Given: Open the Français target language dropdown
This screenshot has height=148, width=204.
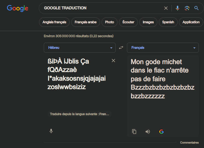Looking at the screenshot, I should (163, 48).
